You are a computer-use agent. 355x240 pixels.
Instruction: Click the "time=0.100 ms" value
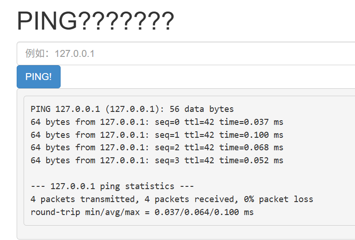251,135
